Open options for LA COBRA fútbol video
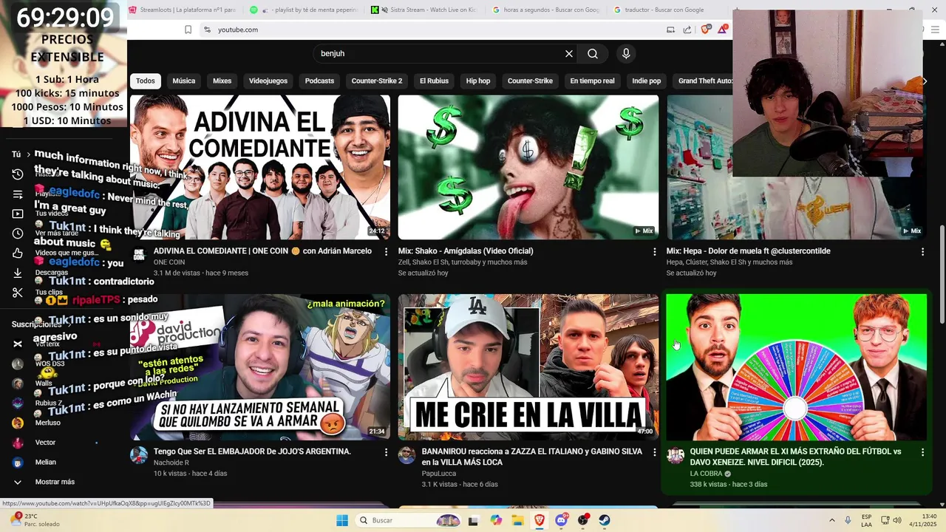946x532 pixels. 922,452
